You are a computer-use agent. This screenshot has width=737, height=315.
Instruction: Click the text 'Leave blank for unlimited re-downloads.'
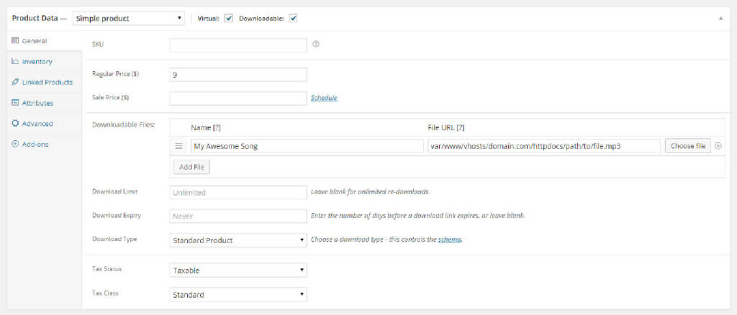click(x=371, y=192)
